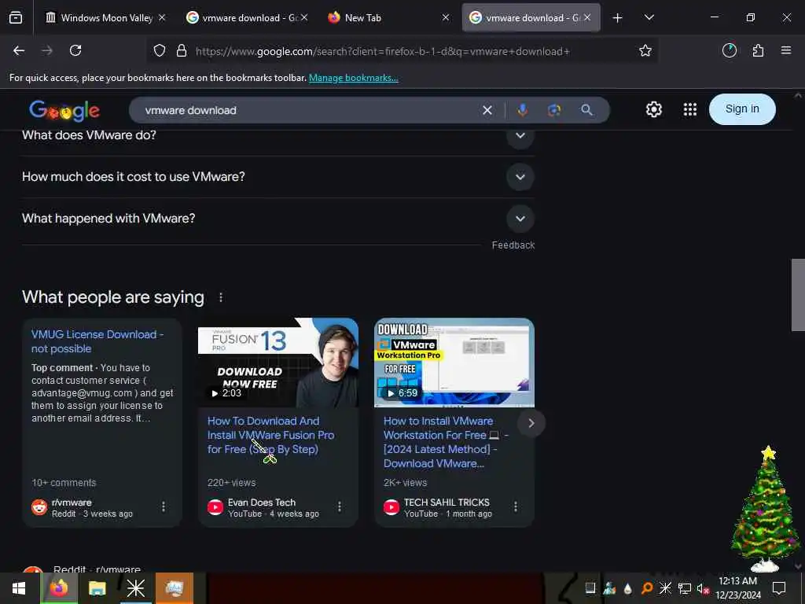Open volume control in system tray
805x604 pixels.
pyautogui.click(x=702, y=588)
